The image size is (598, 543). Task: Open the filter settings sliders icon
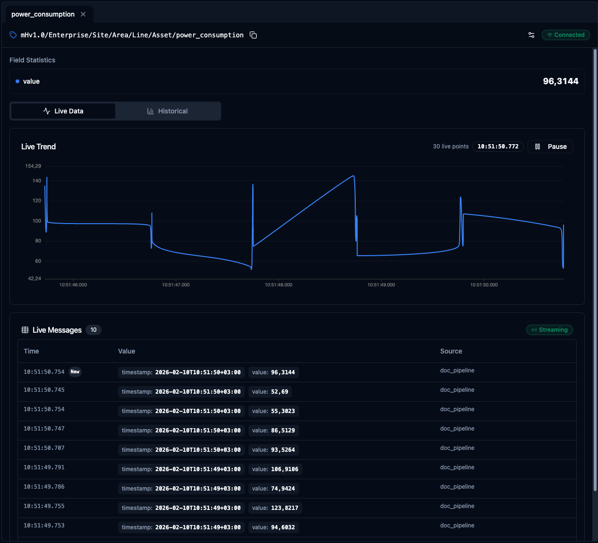coord(531,35)
